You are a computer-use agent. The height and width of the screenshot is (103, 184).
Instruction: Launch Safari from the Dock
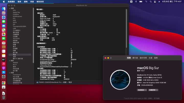[x=4, y=17]
